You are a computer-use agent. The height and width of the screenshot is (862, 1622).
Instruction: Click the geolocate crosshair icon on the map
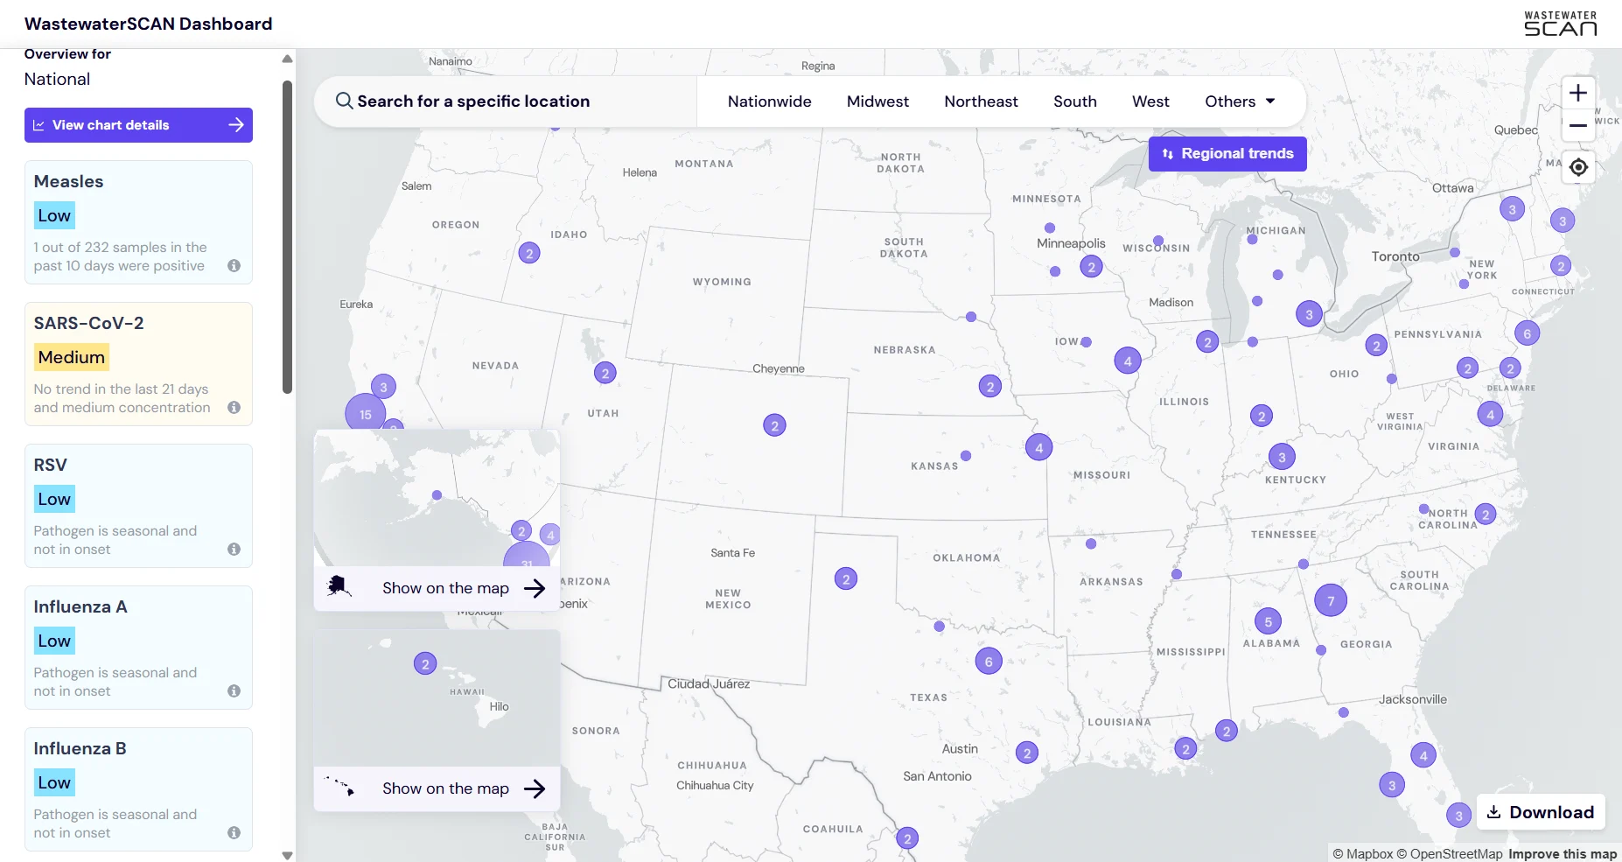point(1579,166)
